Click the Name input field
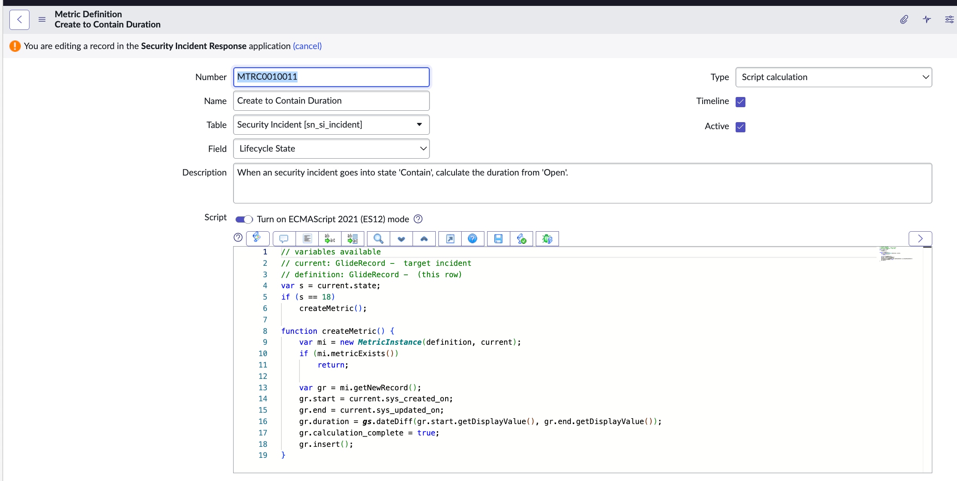 click(331, 101)
